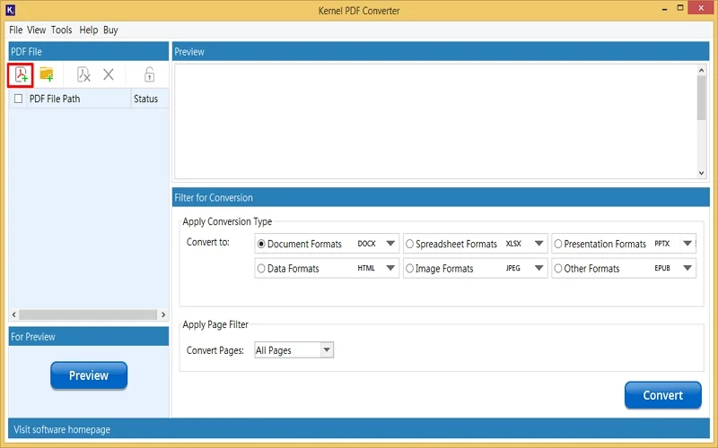The height and width of the screenshot is (448, 718).
Task: Open the File menu
Action: 15,30
